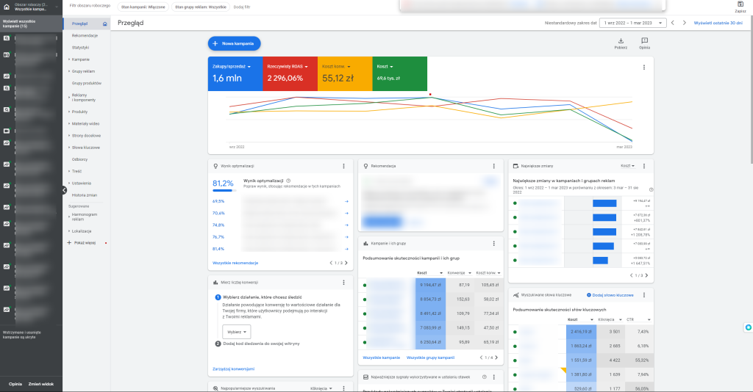
Task: Collapse the side navigation panel arrow
Action: pos(65,190)
